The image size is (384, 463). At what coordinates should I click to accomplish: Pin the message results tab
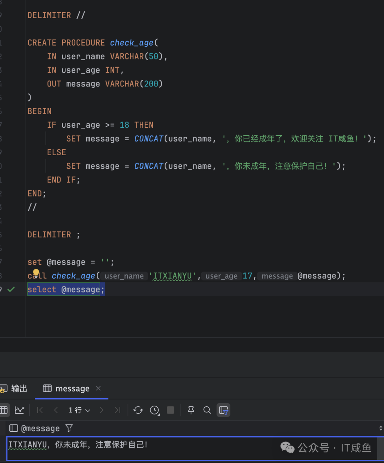(x=191, y=410)
